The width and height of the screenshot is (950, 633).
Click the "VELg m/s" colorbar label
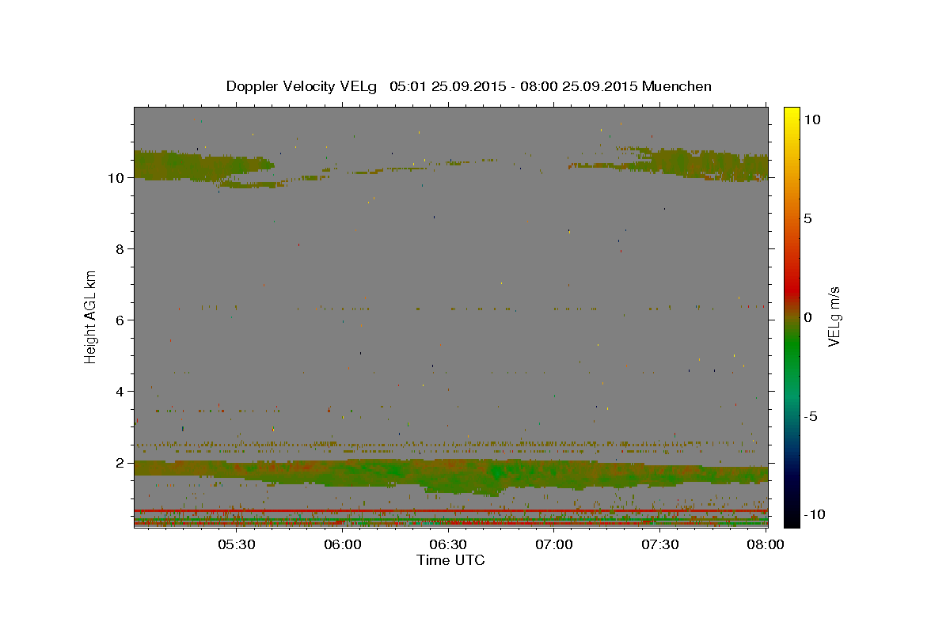point(834,316)
